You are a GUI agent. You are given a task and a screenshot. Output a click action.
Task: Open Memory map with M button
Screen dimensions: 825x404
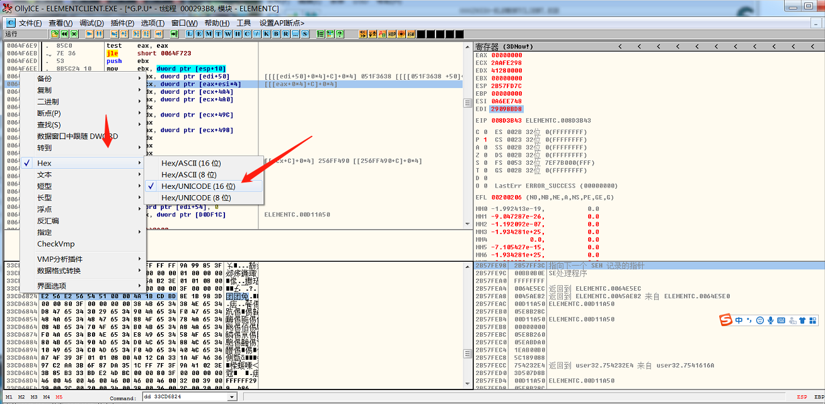coord(209,33)
